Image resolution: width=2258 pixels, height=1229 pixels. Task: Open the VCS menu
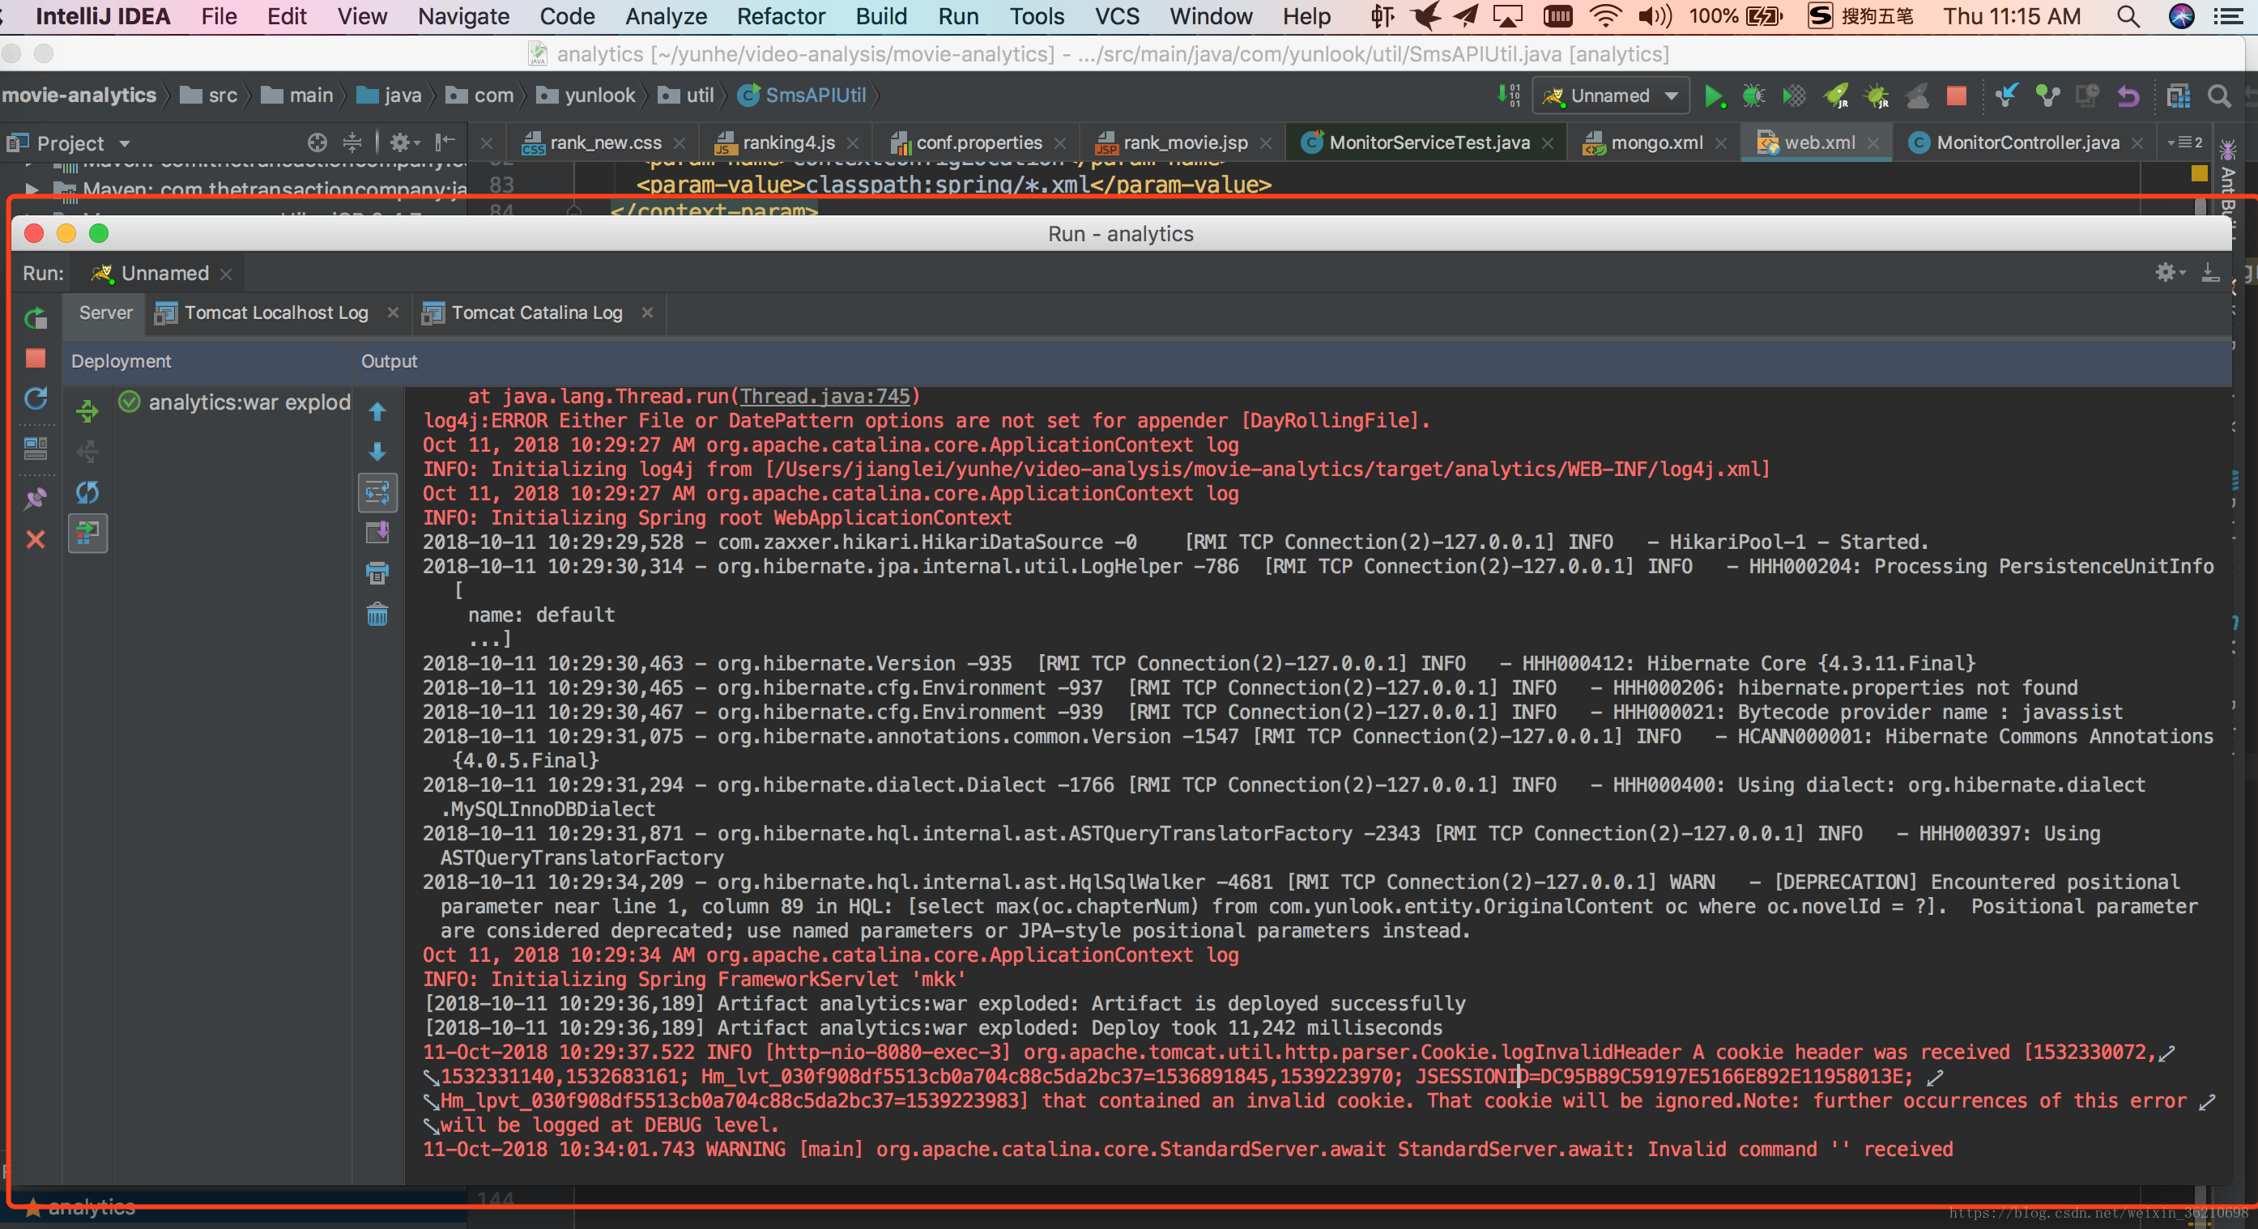pyautogui.click(x=1117, y=15)
